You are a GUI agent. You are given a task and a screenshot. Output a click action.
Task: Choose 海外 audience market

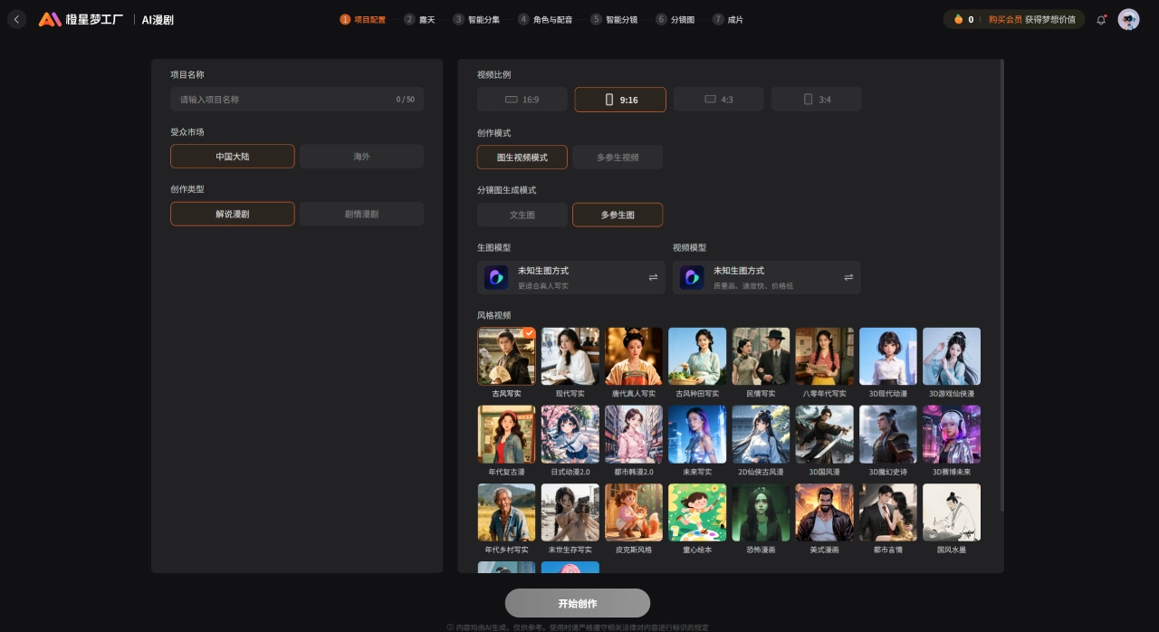[x=361, y=157]
